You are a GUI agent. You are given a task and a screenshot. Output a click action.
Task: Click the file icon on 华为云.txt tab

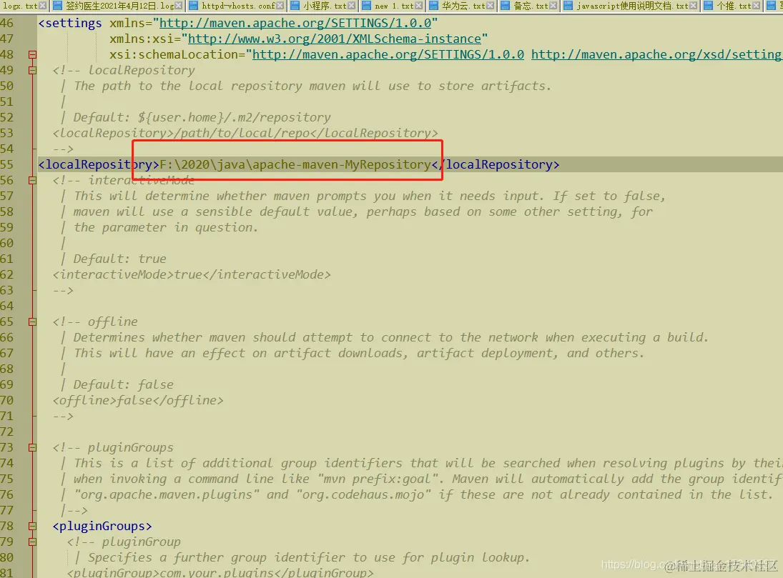coord(433,6)
